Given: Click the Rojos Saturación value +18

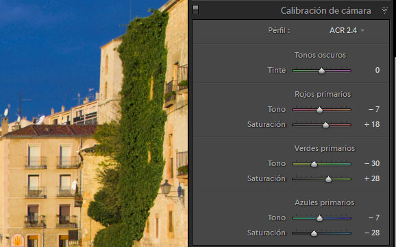Looking at the screenshot, I should pyautogui.click(x=372, y=124).
